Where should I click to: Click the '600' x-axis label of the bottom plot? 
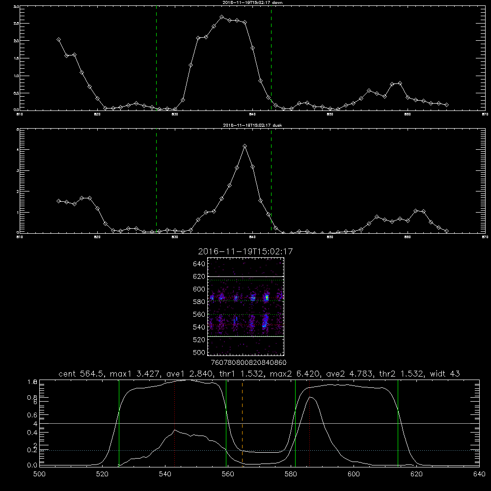tap(354, 474)
